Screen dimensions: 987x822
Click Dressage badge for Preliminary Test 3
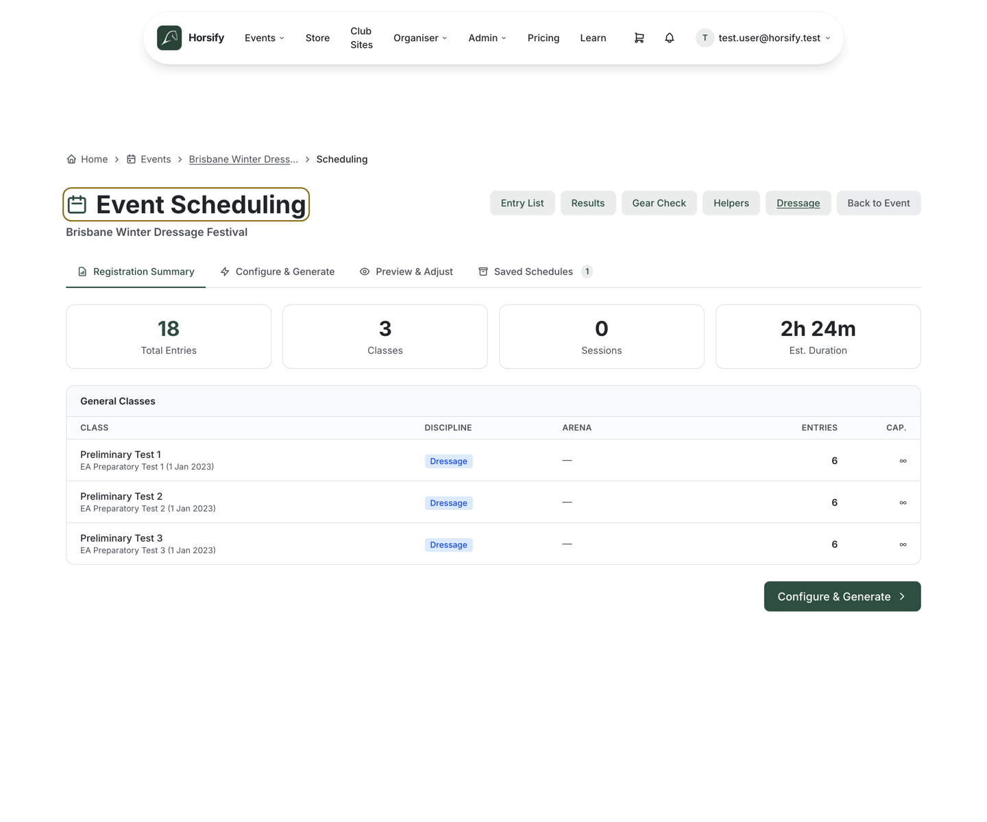click(448, 545)
